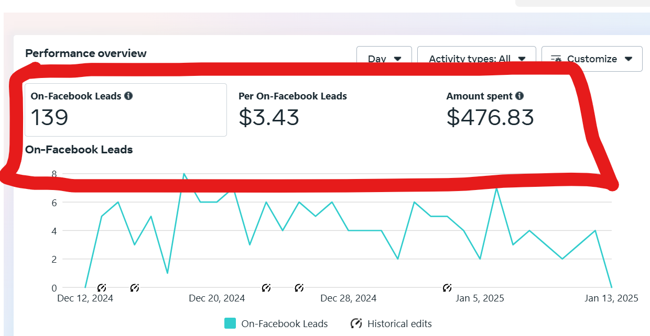The height and width of the screenshot is (336, 650).
Task: Click the chart peak of 7 leads in January
Action: [496, 188]
